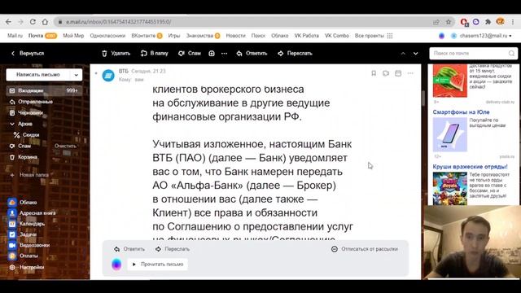Open VK Работа link
Image resolution: width=521 pixels, height=293 pixels.
coord(306,36)
